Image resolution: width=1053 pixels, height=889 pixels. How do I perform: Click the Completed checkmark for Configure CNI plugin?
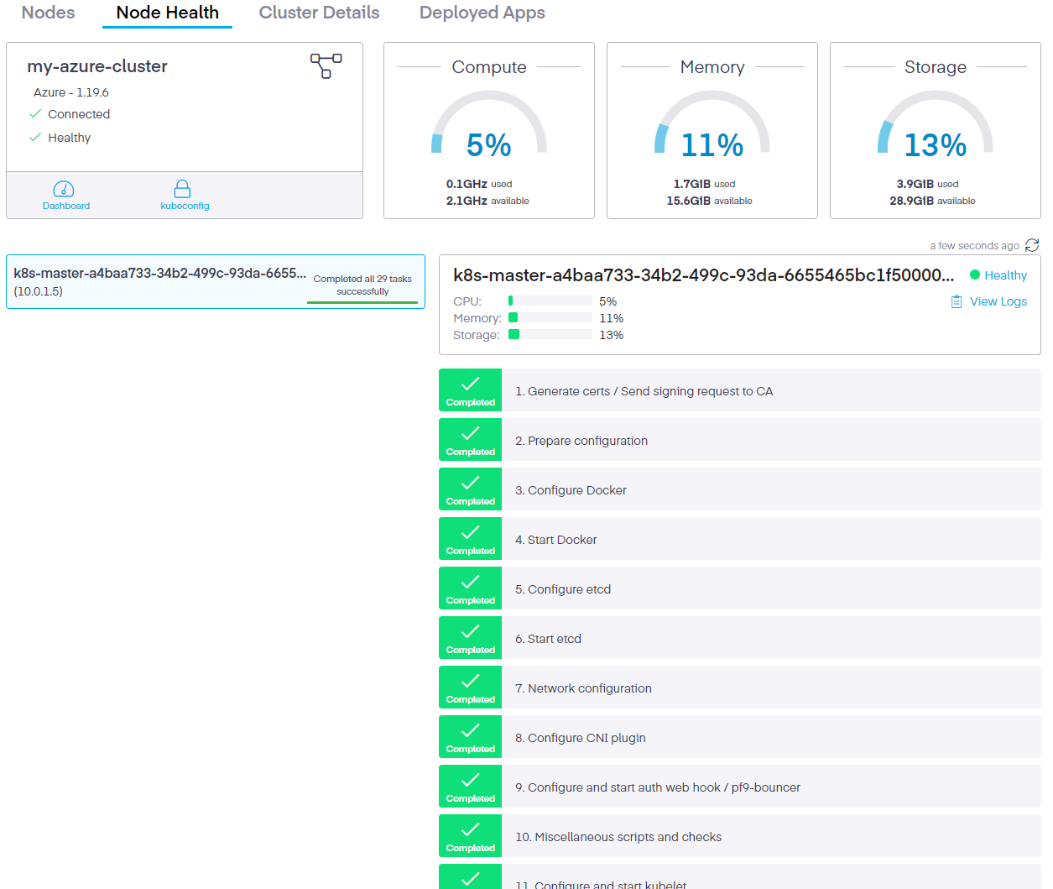pyautogui.click(x=470, y=736)
